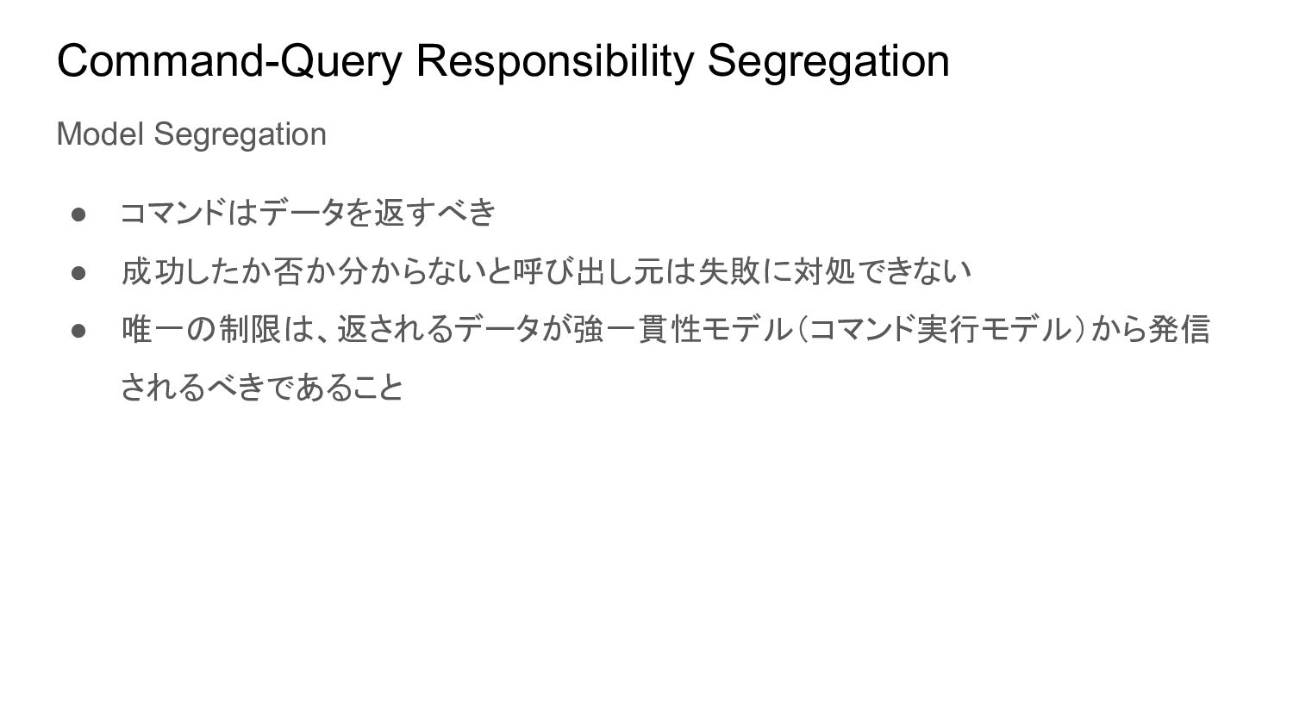Select the Model Segregation subtitle

(x=191, y=134)
